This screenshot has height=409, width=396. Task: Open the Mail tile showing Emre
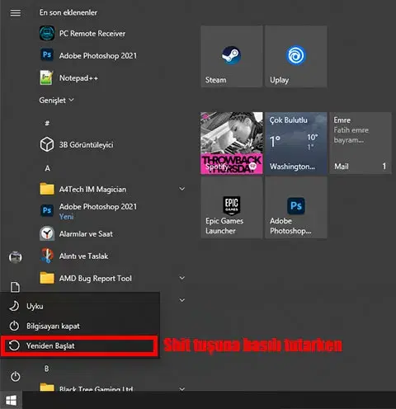pyautogui.click(x=361, y=143)
